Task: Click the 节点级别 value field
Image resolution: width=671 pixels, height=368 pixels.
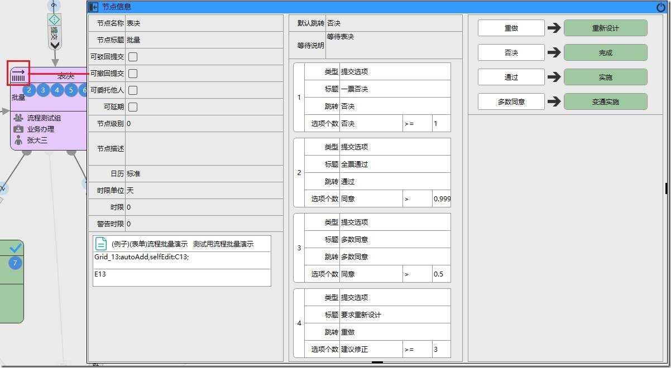Action: pyautogui.click(x=204, y=124)
